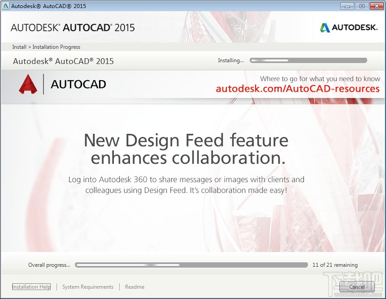
Task: Click the Overall progress bar
Action: click(193, 265)
